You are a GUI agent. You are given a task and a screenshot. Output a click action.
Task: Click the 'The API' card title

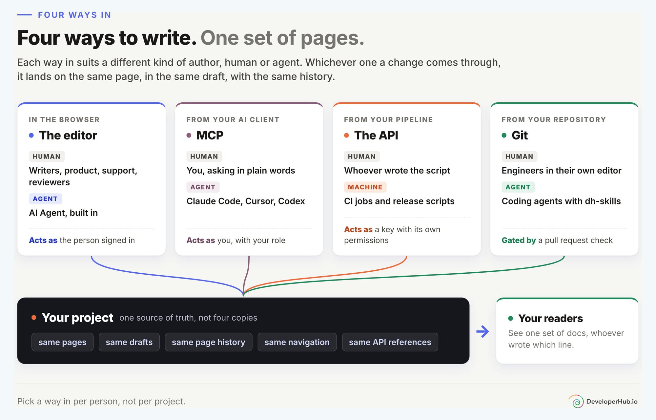coord(376,135)
